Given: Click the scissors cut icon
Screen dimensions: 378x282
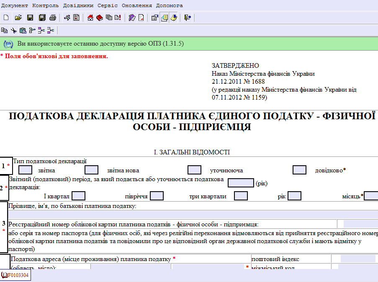Looking at the screenshot, I should pyautogui.click(x=13, y=30).
